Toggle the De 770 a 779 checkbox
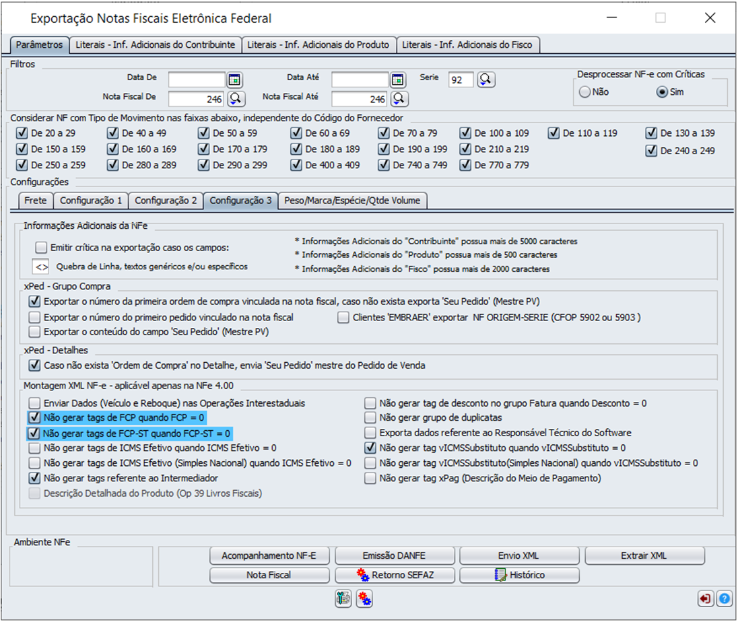Screen dimensions: 738x622 point(465,165)
